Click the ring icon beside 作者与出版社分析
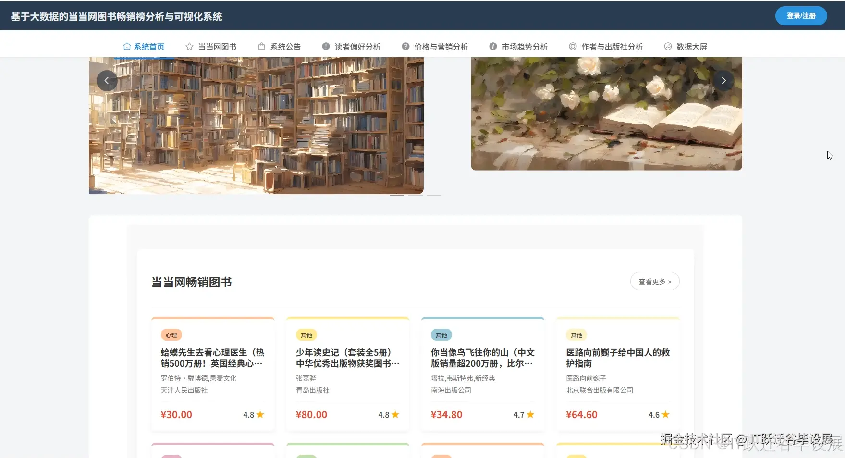Viewport: 845px width, 458px height. [573, 47]
